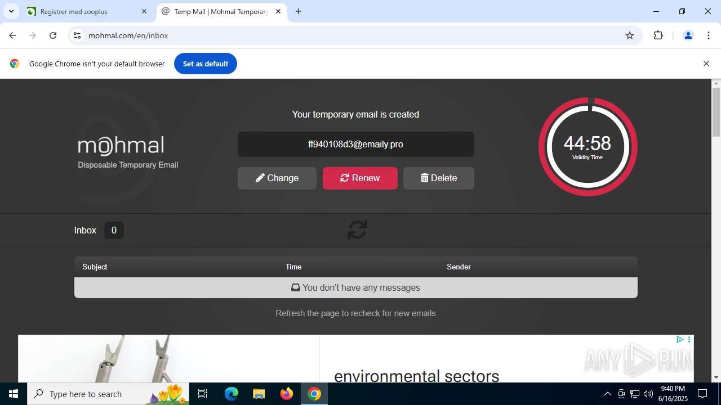Delete the temporary email
Viewport: 721px width, 405px height.
439,178
